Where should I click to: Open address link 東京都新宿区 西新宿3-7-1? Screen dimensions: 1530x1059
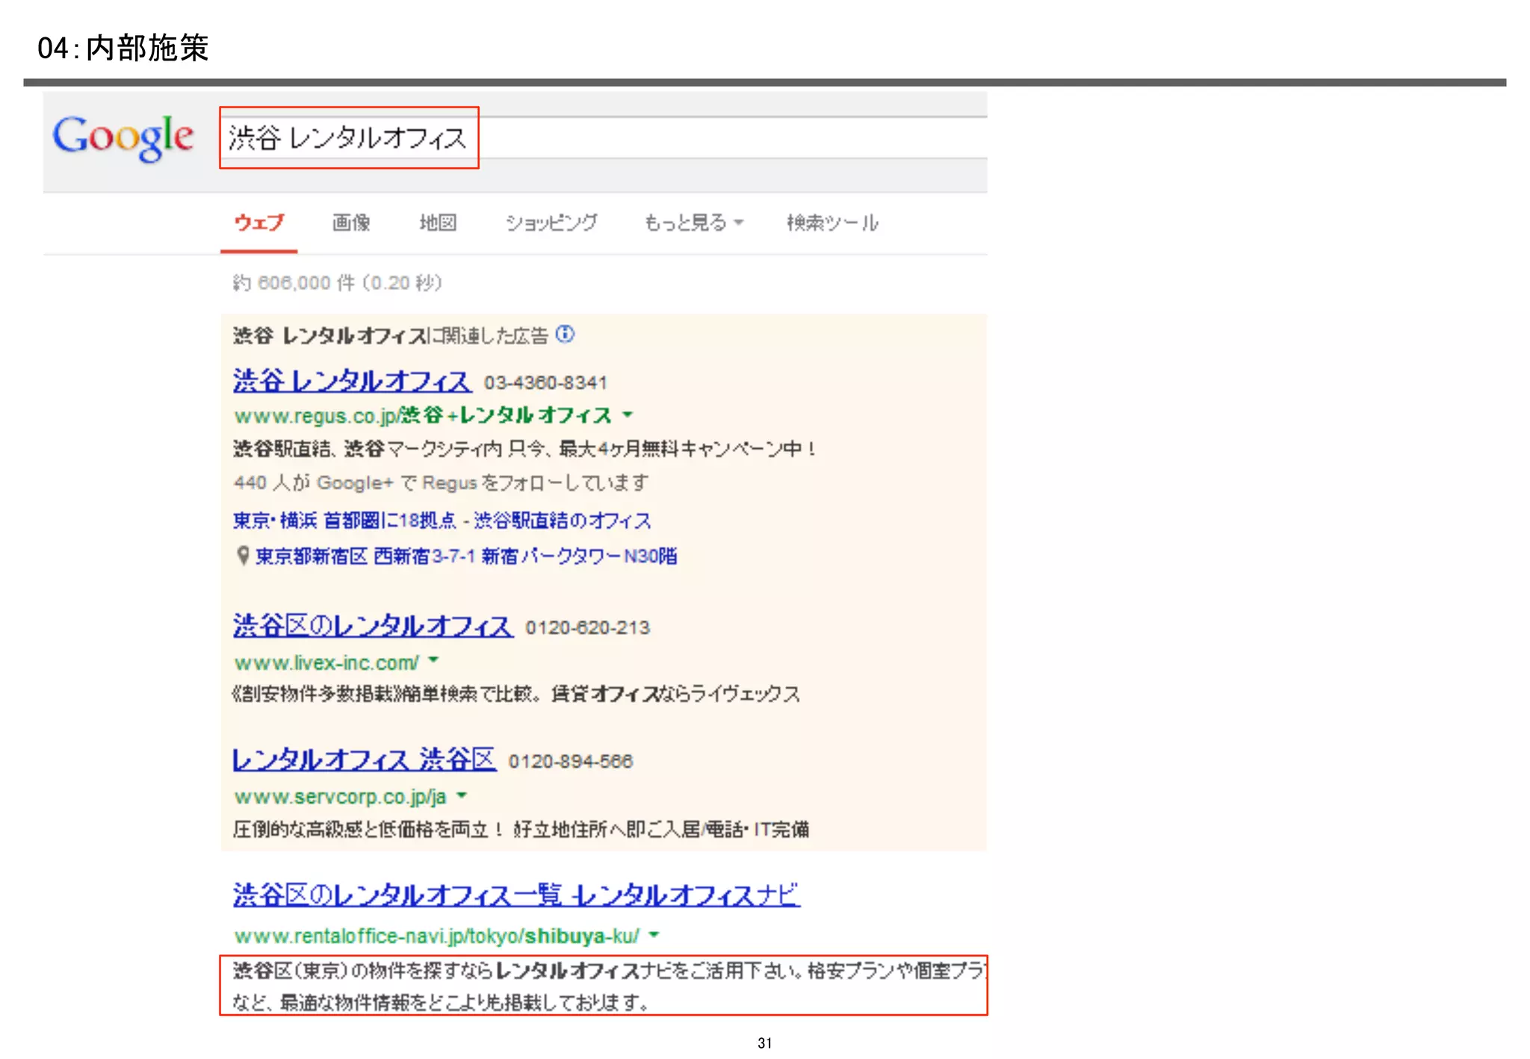(x=466, y=556)
